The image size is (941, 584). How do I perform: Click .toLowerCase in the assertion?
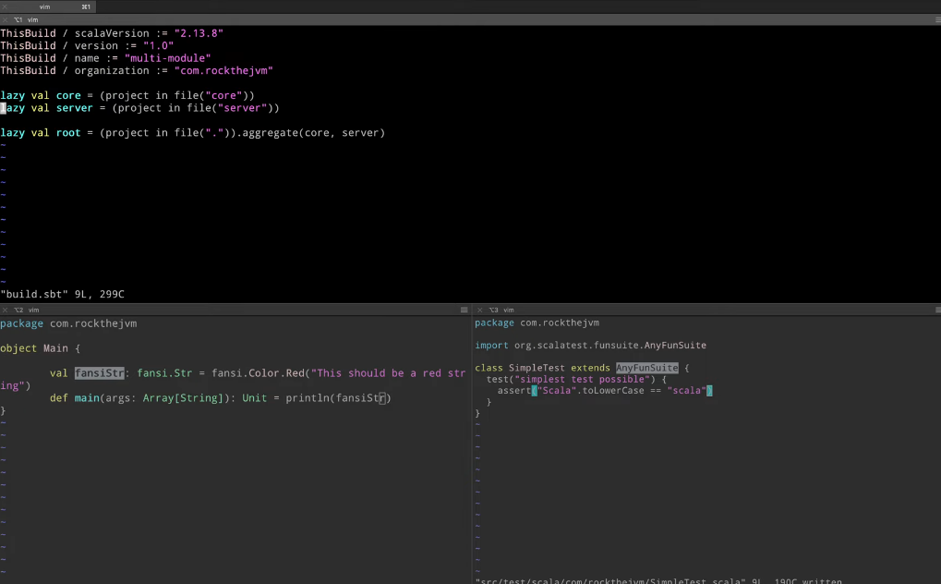pyautogui.click(x=610, y=391)
